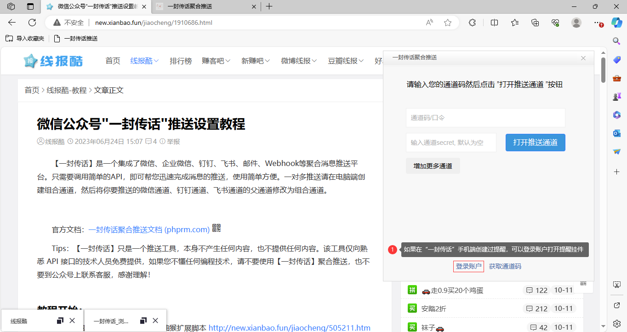This screenshot has height=332, width=627.
Task: Reload the page with the refresh icon
Action: tap(32, 23)
